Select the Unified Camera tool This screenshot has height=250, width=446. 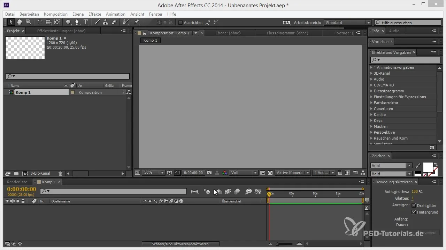48,22
